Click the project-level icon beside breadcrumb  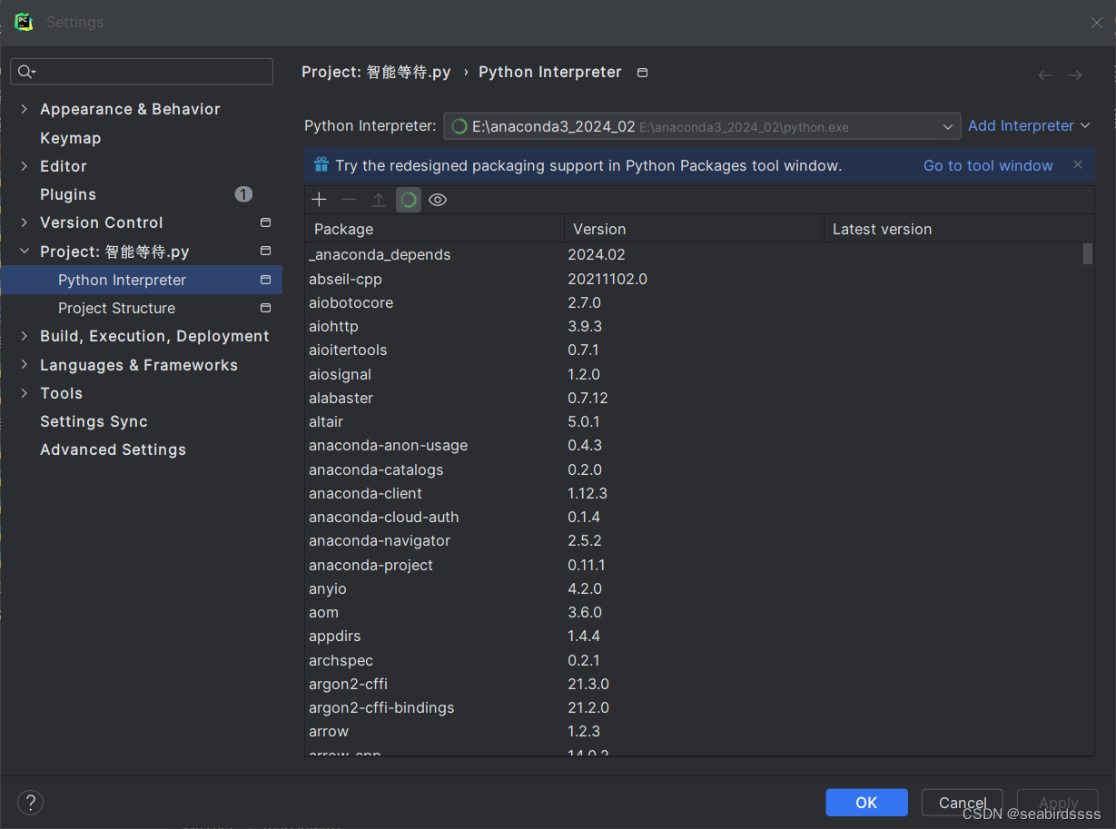pos(643,73)
